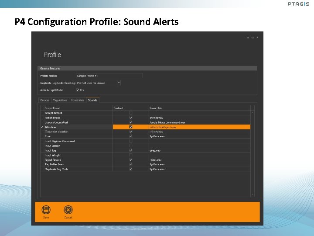The width and height of the screenshot is (314, 236).
Task: Check Enabled for Input Length
Action: pos(131,146)
